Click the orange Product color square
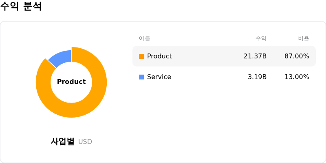 coord(141,56)
